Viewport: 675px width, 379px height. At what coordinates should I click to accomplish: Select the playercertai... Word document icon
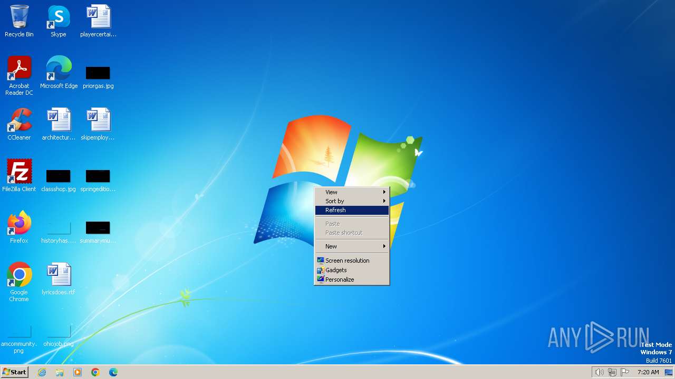98,21
